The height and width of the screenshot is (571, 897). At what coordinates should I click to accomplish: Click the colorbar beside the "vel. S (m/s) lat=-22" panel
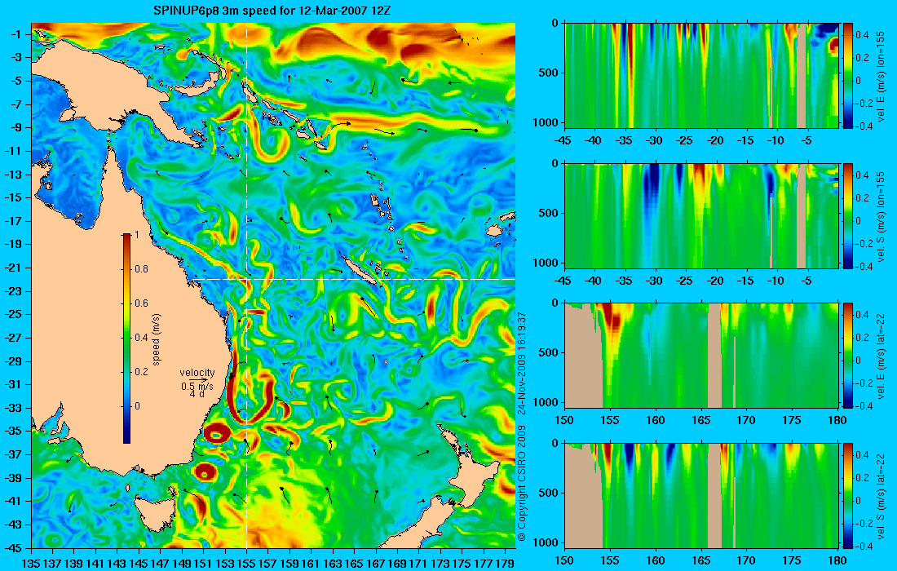[x=848, y=495]
